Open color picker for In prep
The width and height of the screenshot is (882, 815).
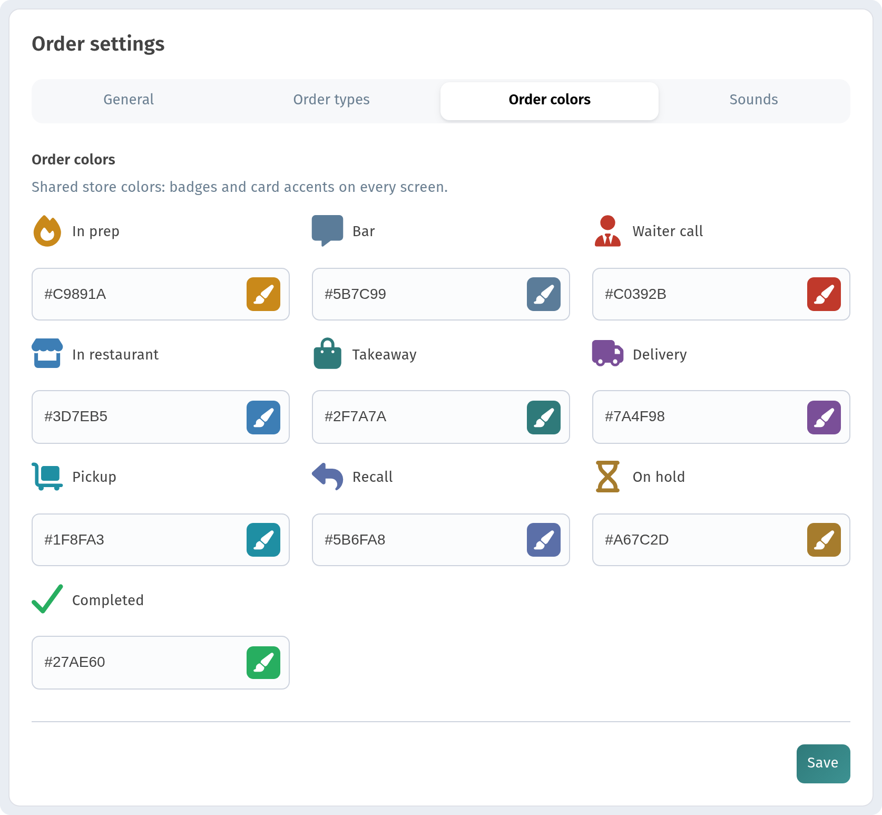coord(263,294)
